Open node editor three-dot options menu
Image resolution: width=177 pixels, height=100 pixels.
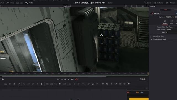[x=147, y=88]
